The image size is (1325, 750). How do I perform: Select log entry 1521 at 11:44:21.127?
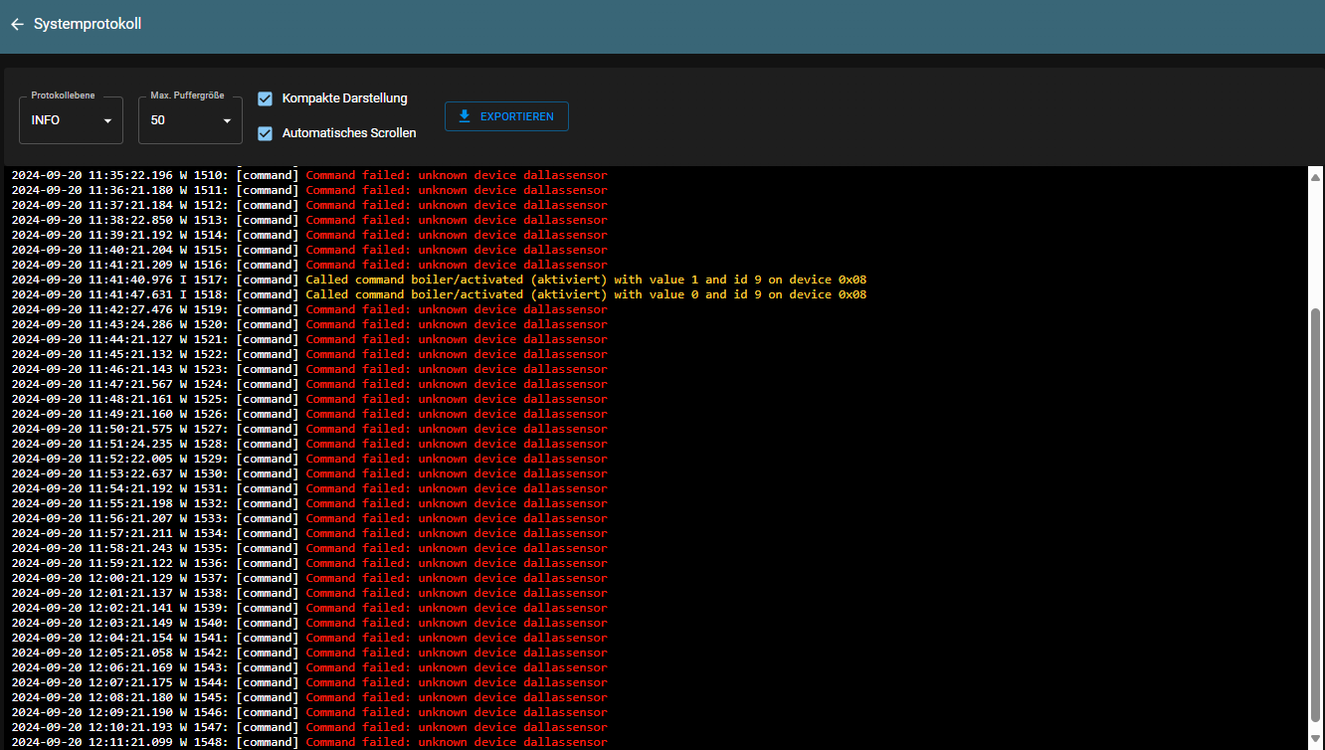309,339
